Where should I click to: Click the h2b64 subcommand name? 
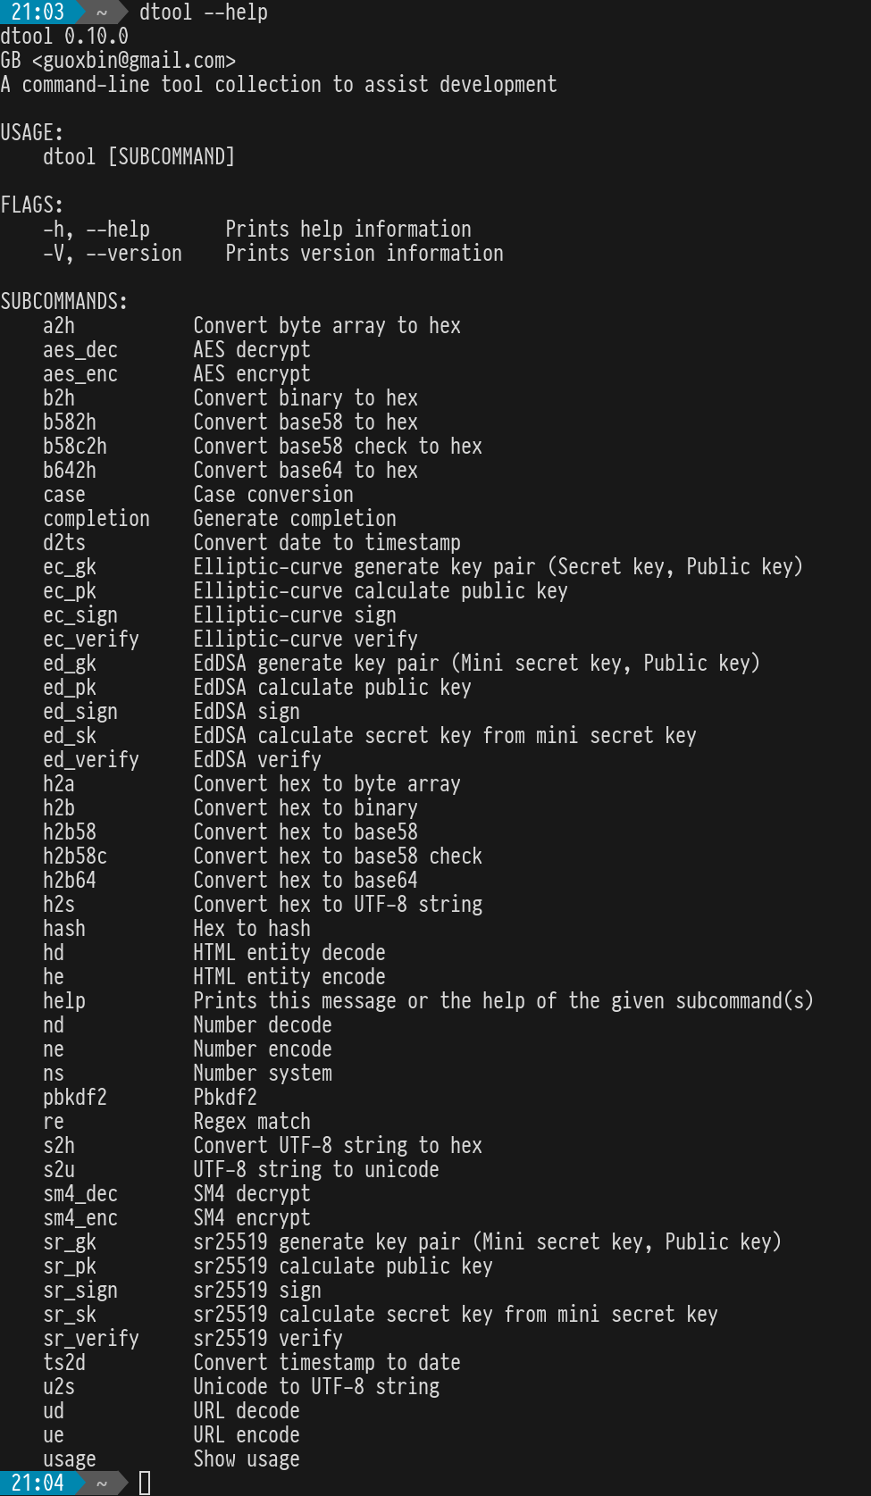coord(70,881)
